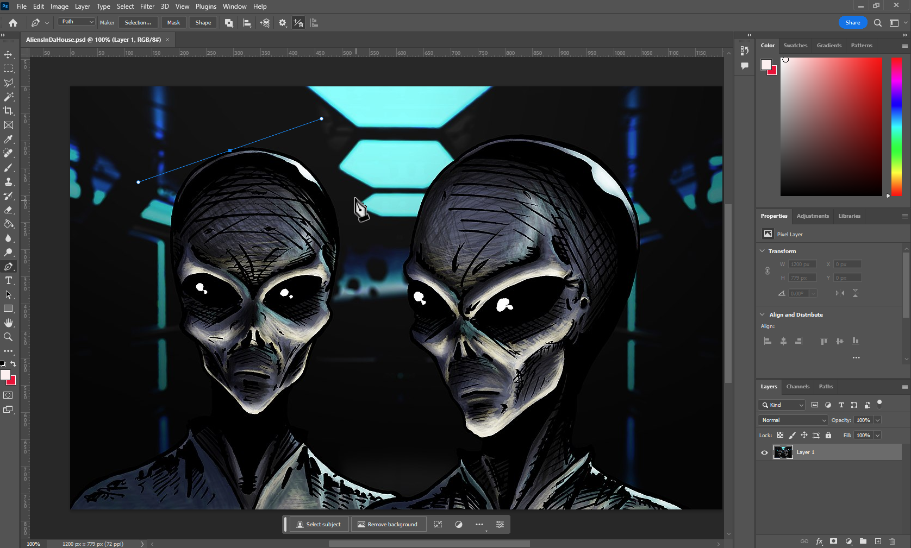
Task: Toggle prevent auto-nesting lock
Action: pos(816,435)
